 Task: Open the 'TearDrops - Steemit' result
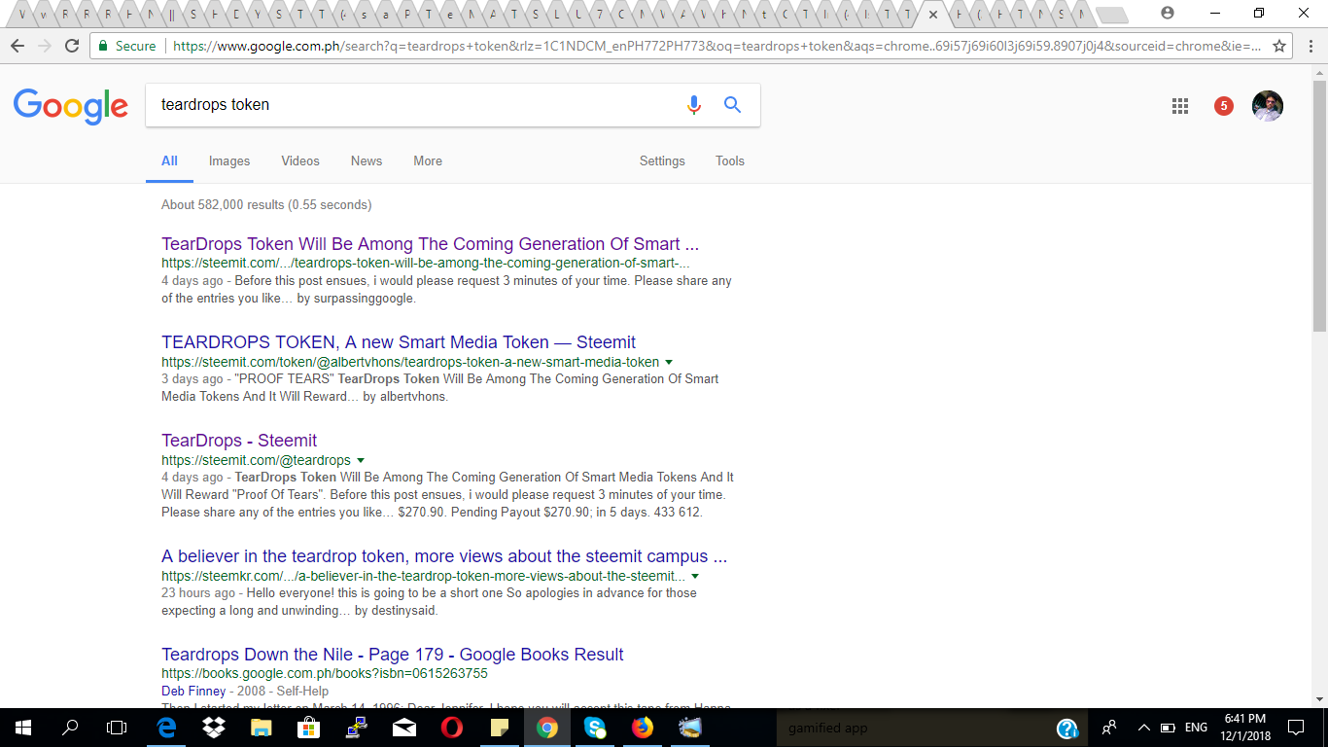239,441
